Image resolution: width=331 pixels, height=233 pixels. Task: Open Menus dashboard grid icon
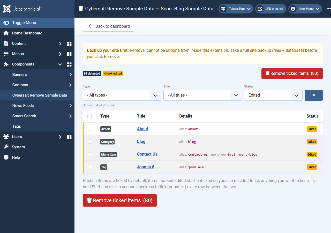(69, 54)
